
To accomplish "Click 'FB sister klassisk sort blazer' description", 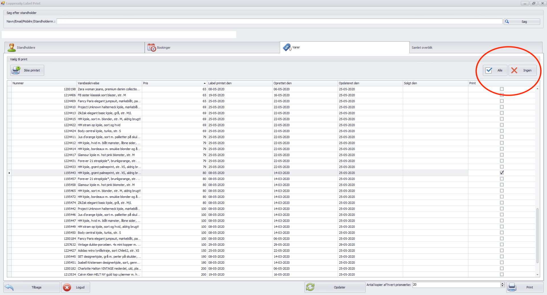I will [x=102, y=95].
